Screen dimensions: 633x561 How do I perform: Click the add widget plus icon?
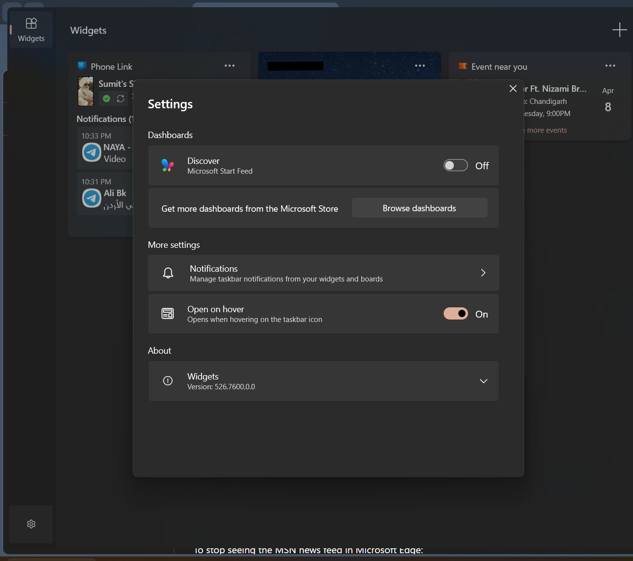point(619,30)
